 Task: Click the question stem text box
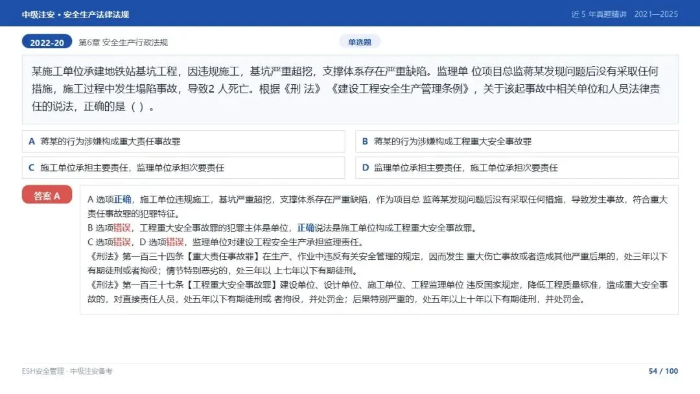click(350, 89)
